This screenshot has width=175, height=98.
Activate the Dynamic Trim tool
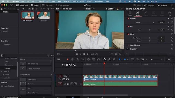(77, 59)
